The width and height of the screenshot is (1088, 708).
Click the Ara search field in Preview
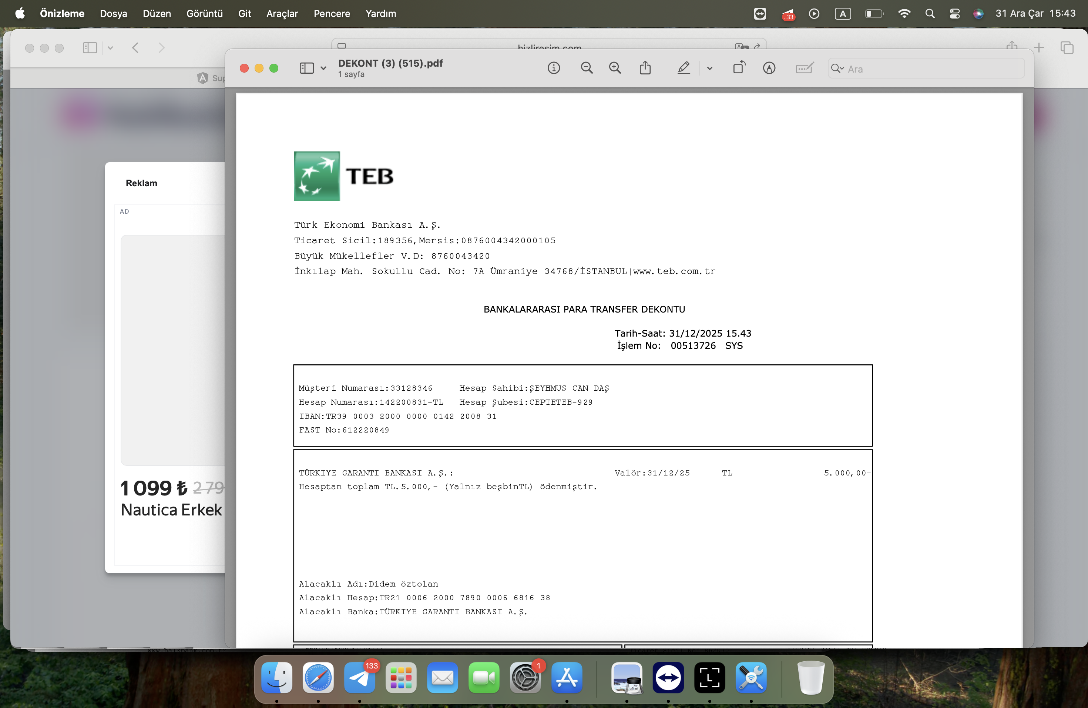[926, 69]
